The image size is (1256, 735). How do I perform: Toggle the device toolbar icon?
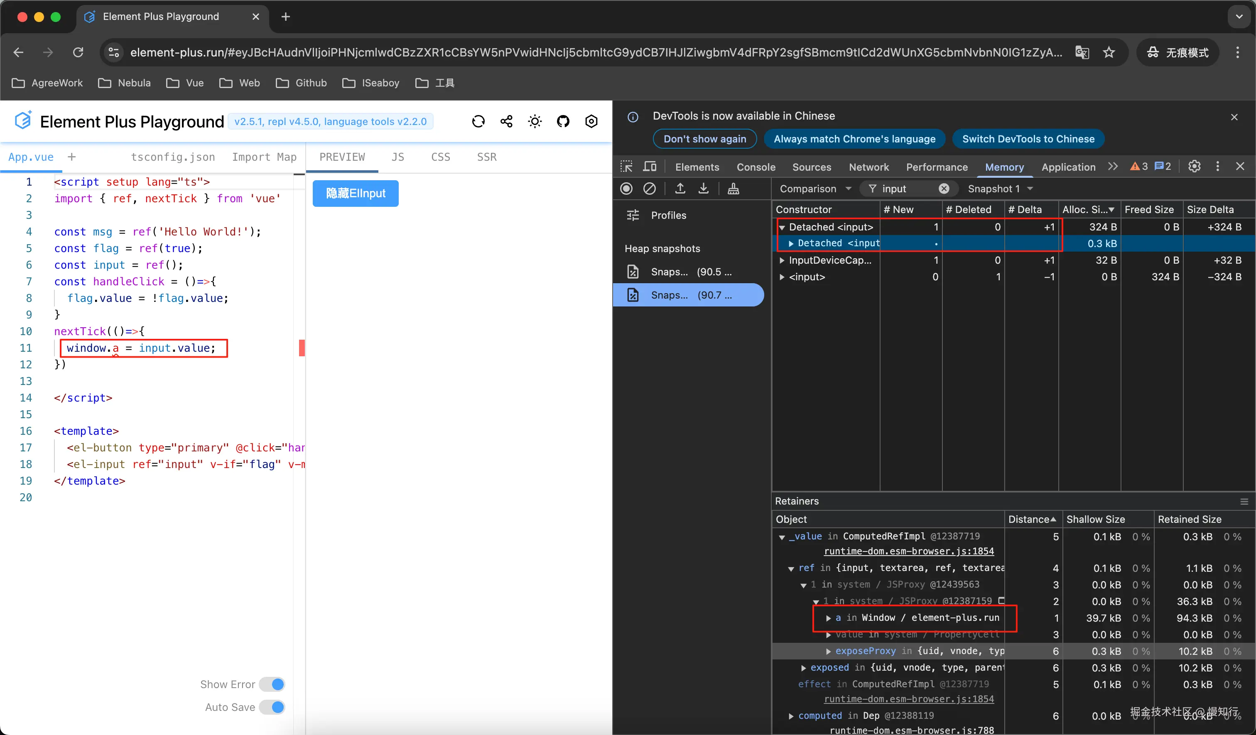(650, 167)
